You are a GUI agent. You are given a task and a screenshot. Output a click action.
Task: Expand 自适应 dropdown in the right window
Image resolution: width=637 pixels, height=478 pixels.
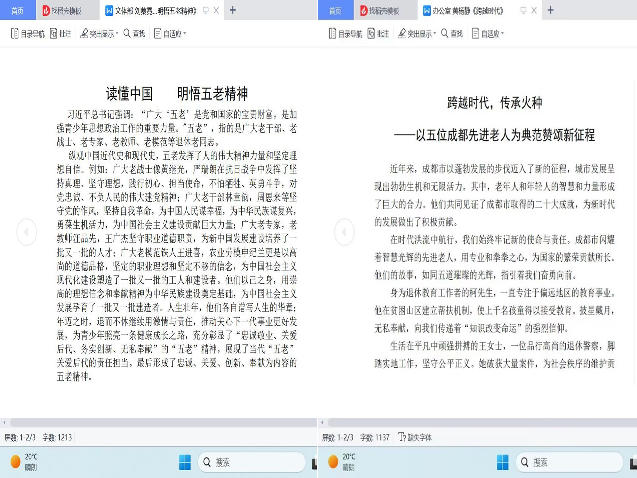click(502, 33)
